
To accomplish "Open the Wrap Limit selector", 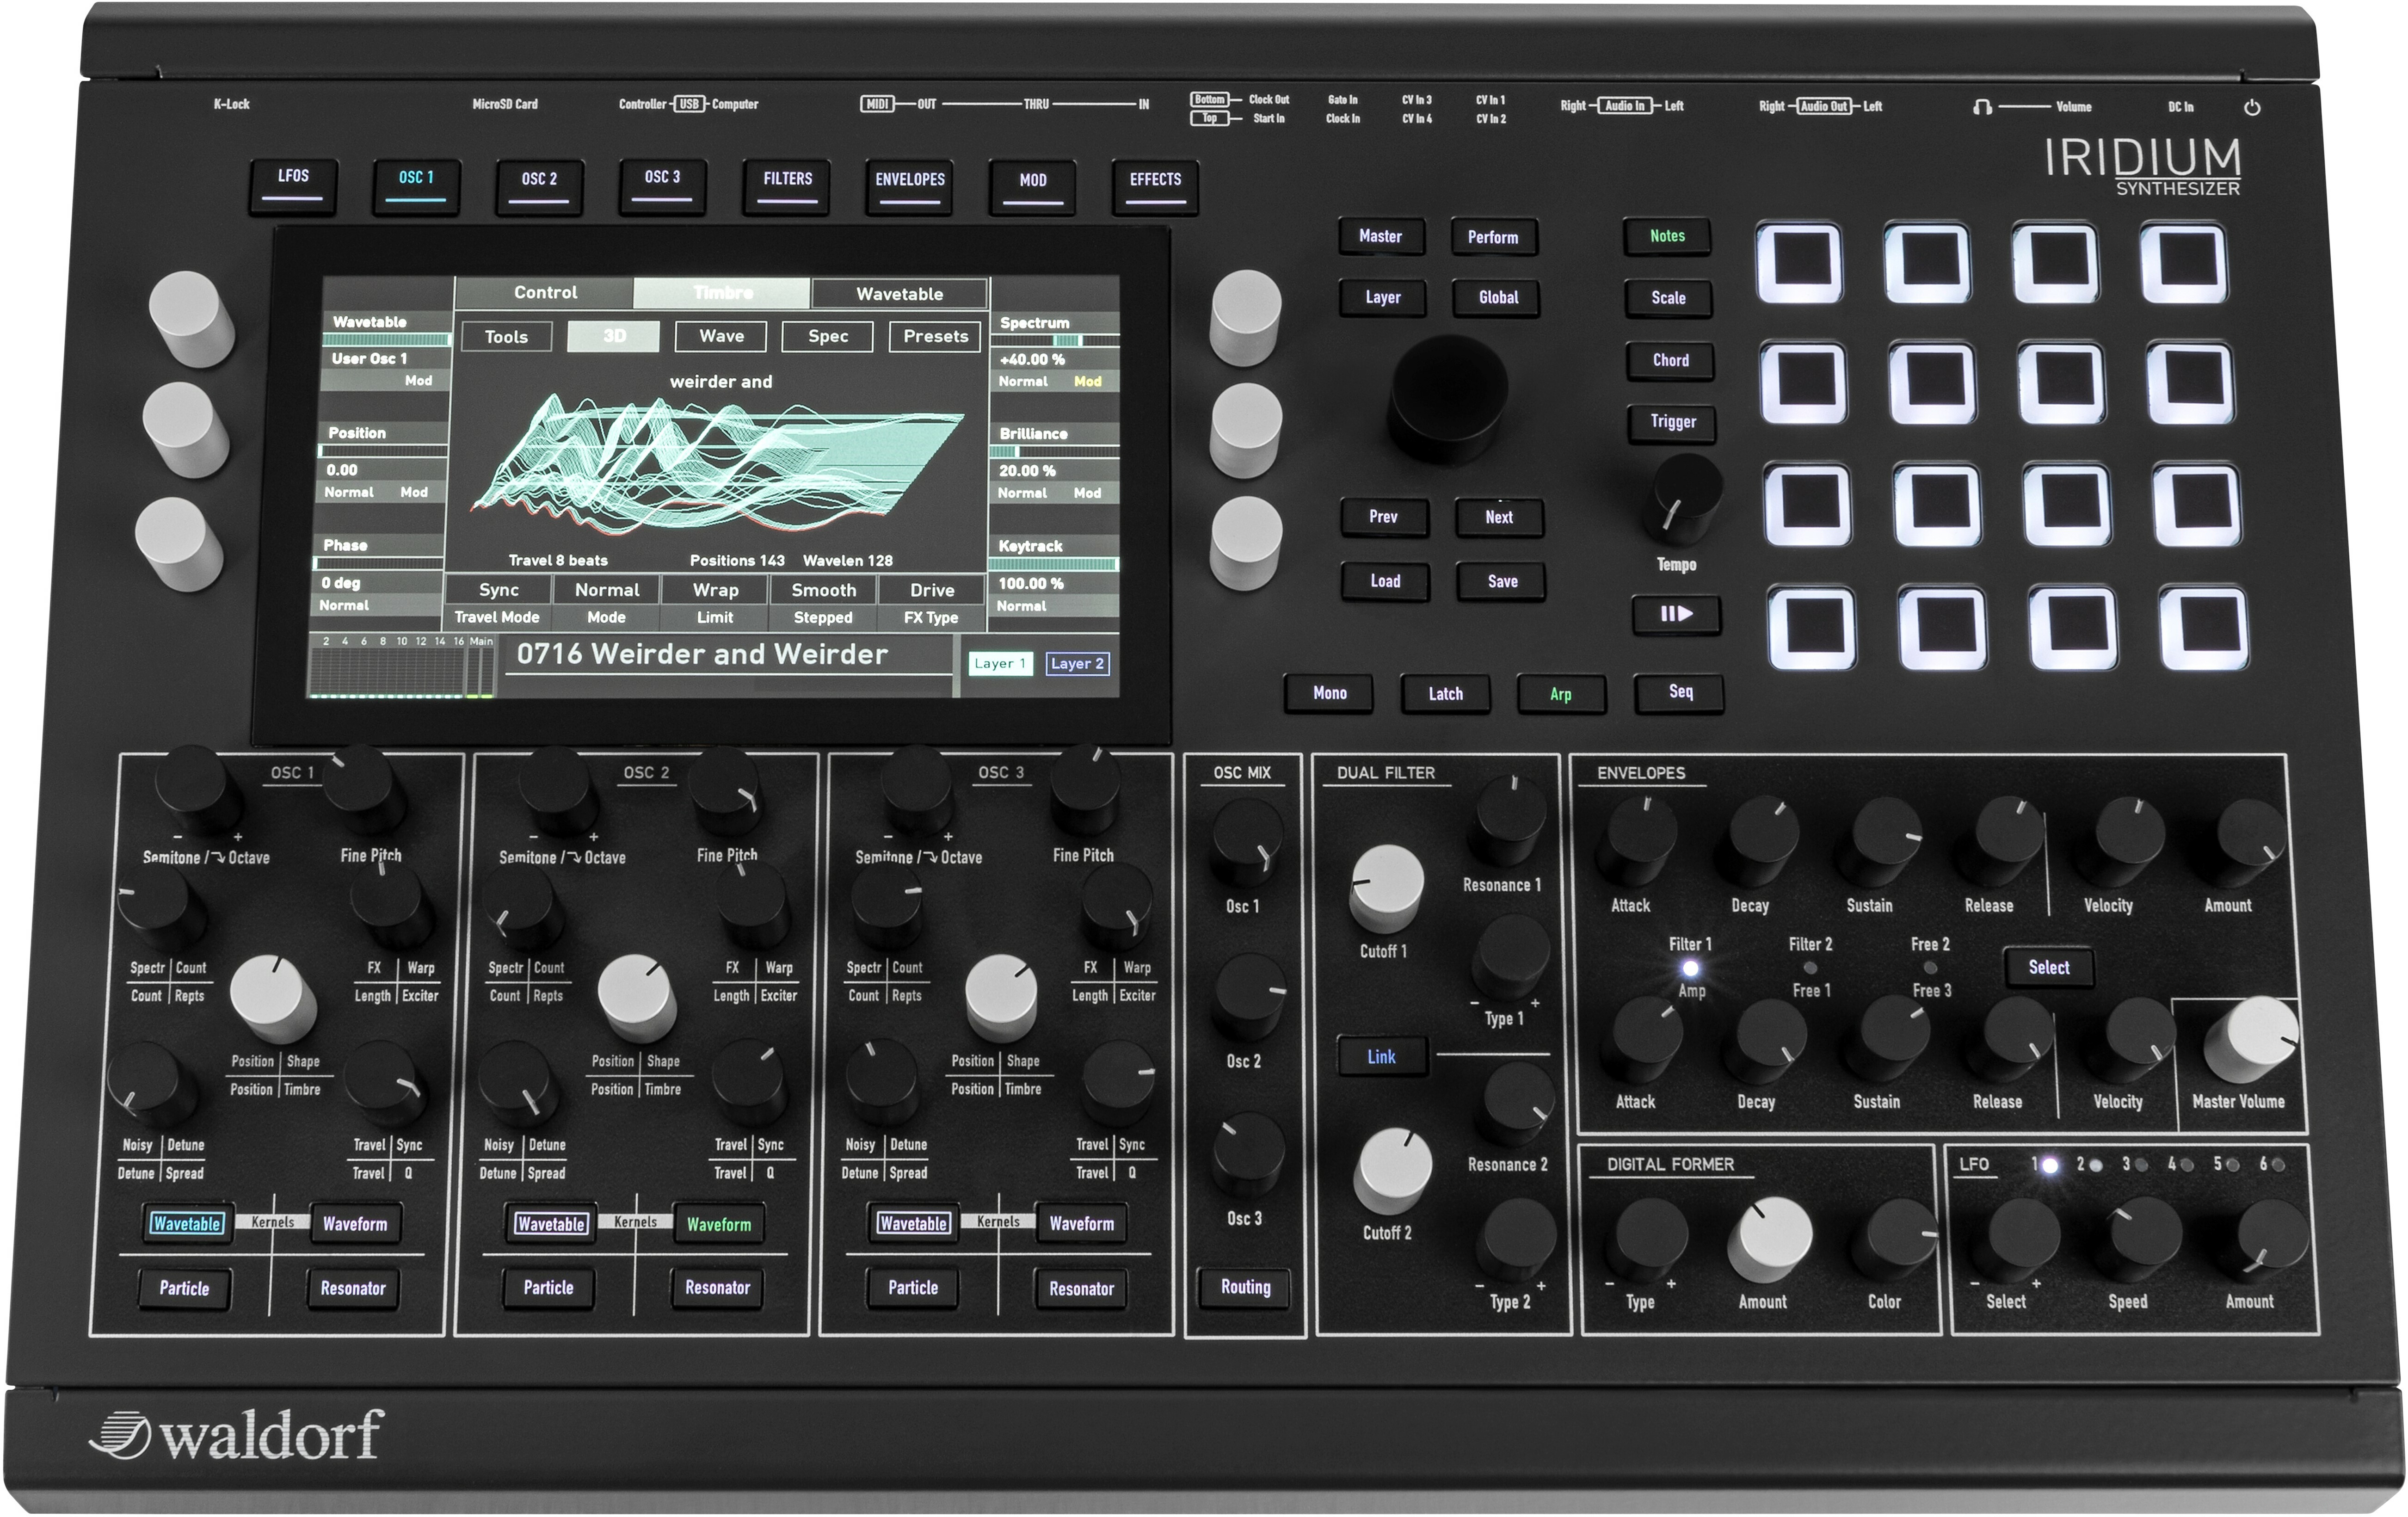I will [715, 590].
